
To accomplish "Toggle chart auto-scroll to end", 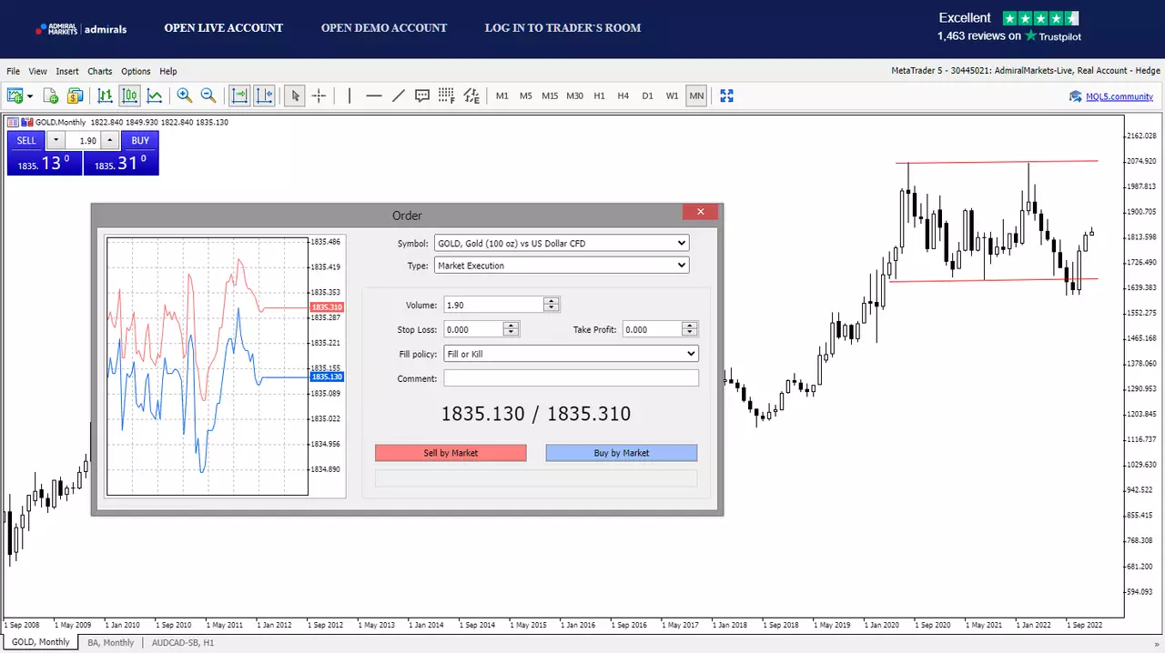I will point(239,95).
